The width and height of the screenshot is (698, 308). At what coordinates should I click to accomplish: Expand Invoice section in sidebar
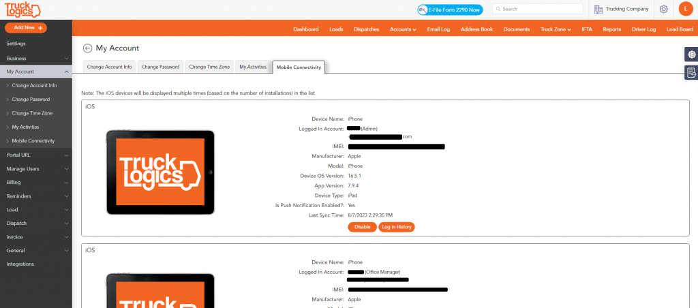pos(36,236)
